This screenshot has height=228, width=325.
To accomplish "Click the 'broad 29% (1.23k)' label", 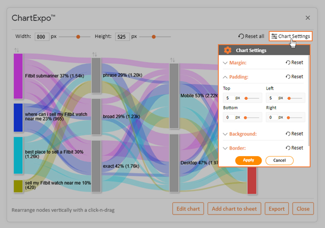I will coord(121,116).
